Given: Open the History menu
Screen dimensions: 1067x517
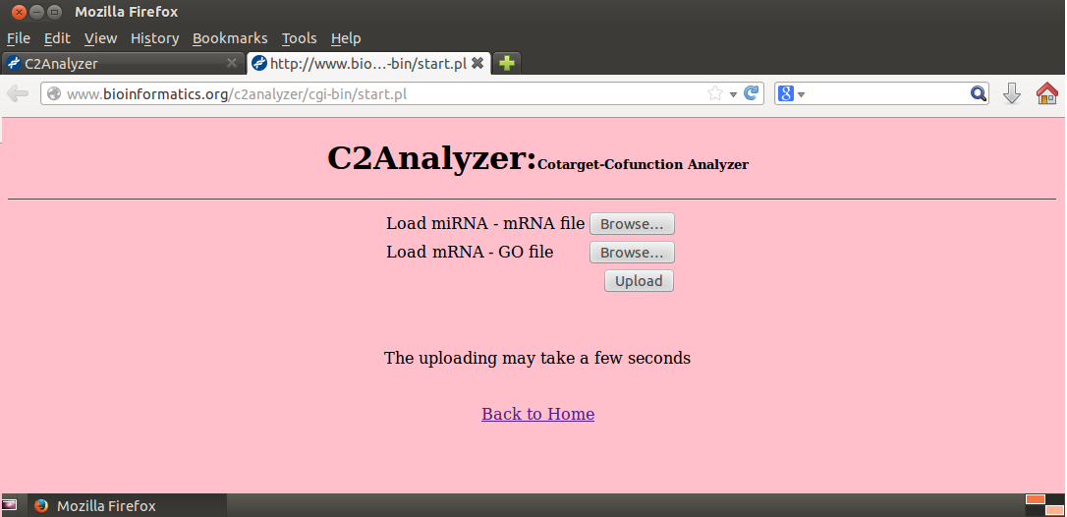Looking at the screenshot, I should 154,38.
